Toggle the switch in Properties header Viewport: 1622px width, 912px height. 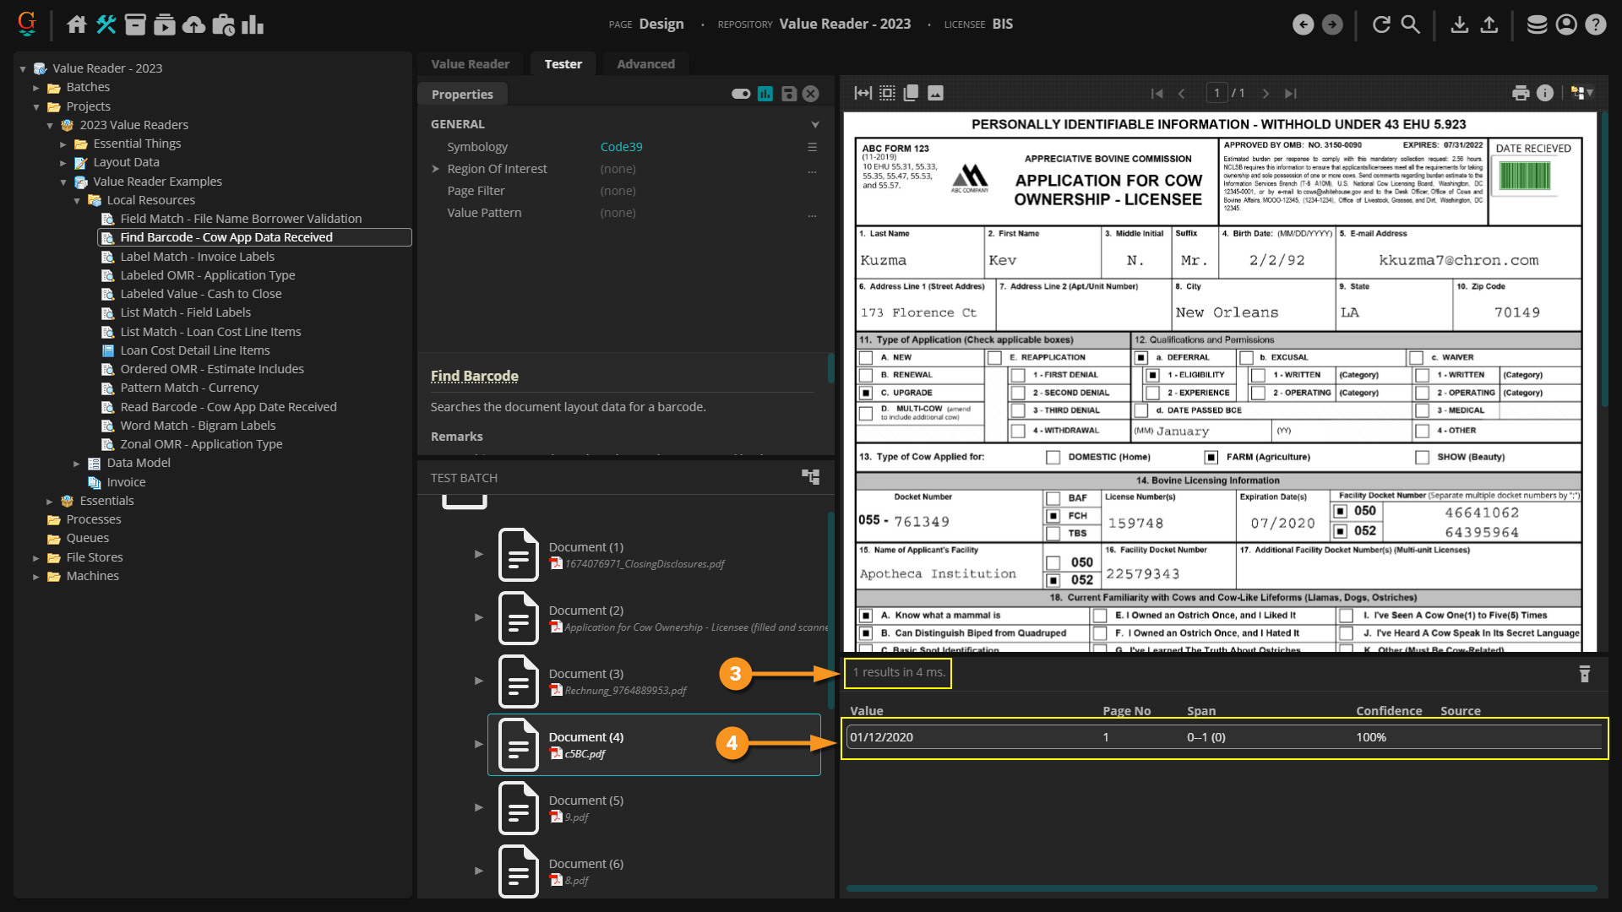(741, 94)
